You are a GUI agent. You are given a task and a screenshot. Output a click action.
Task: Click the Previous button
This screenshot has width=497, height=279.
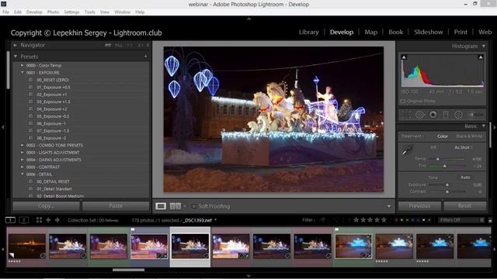(419, 206)
